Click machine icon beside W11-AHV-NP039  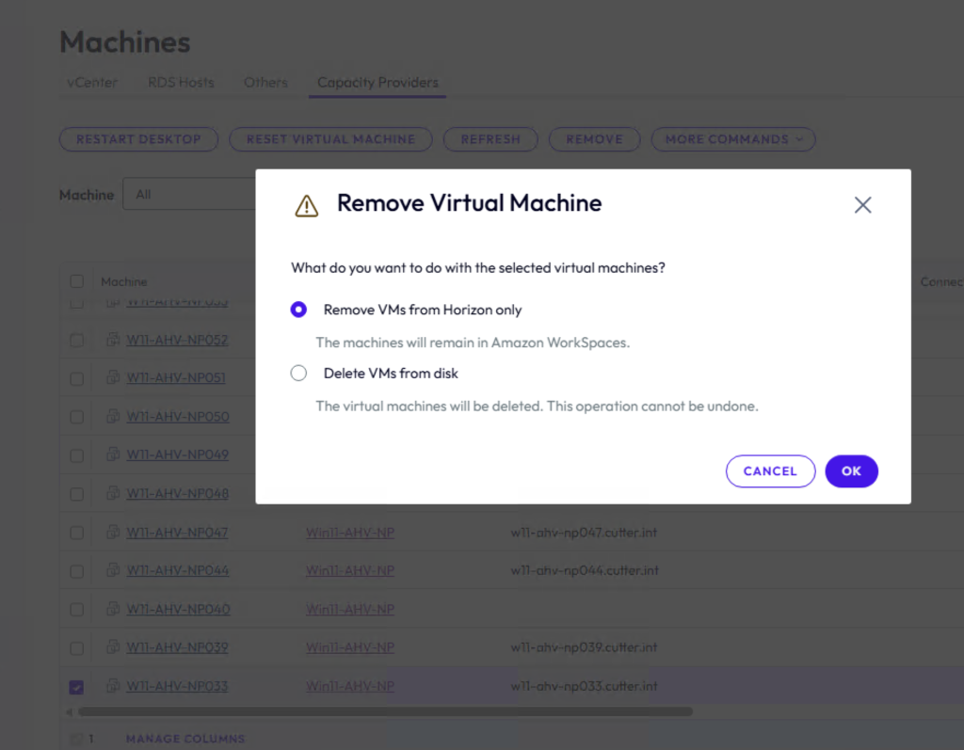pyautogui.click(x=113, y=648)
